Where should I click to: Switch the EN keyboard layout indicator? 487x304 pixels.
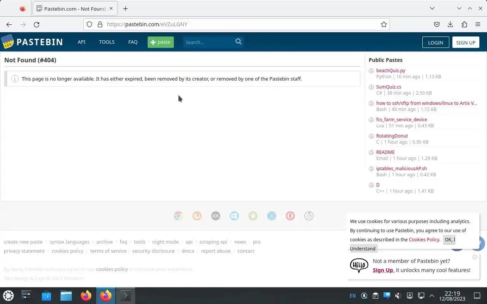pyautogui.click(x=353, y=296)
